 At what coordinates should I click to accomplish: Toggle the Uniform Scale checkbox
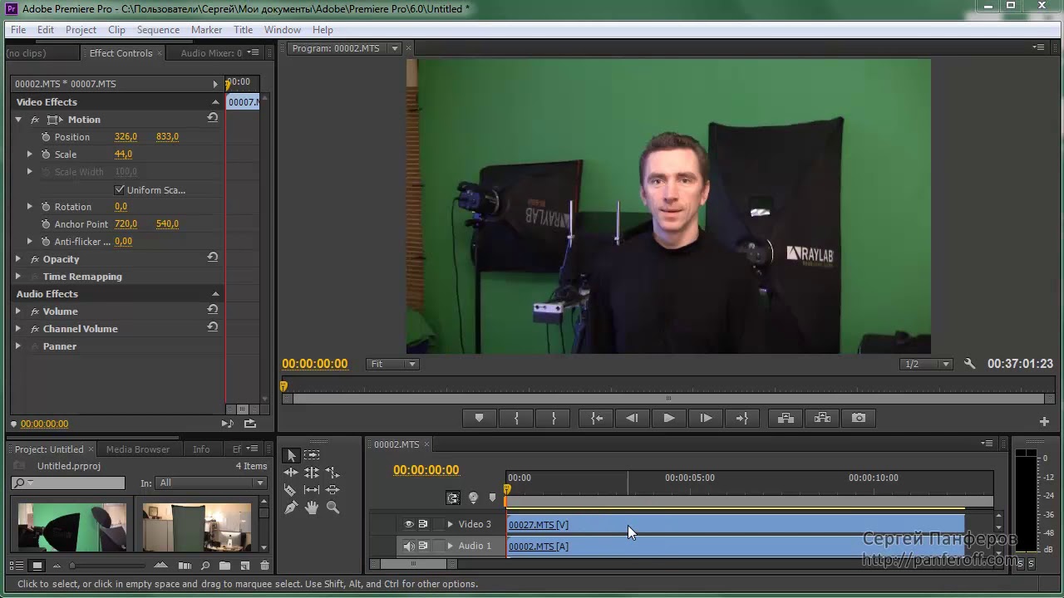pyautogui.click(x=120, y=189)
